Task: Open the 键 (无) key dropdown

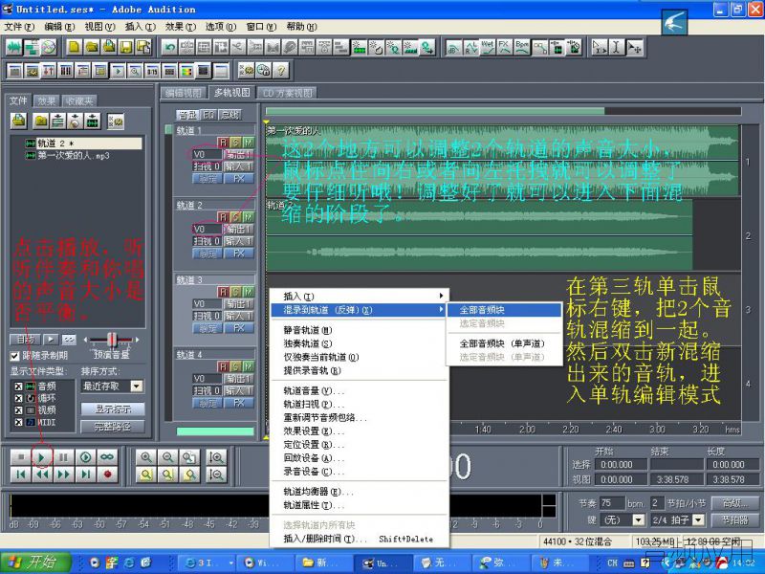Action: (x=639, y=519)
